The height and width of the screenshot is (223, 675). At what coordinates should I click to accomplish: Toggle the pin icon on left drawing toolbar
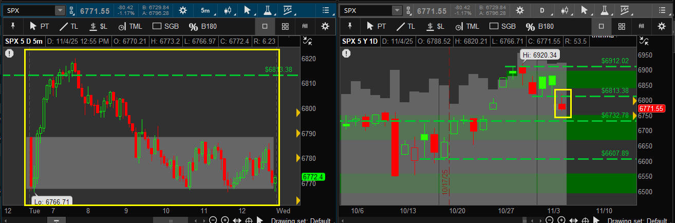(12, 26)
